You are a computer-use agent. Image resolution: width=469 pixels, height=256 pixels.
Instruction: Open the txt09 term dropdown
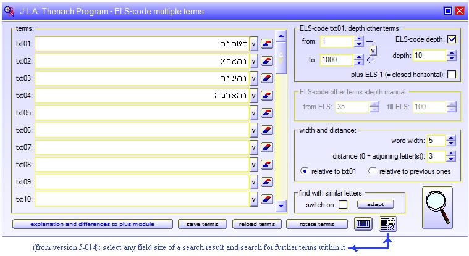click(x=253, y=182)
